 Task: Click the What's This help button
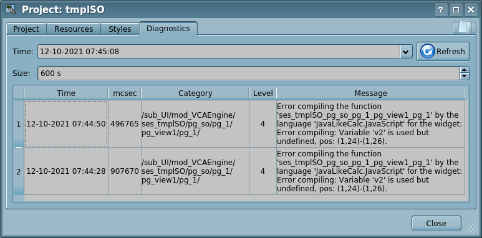441,10
